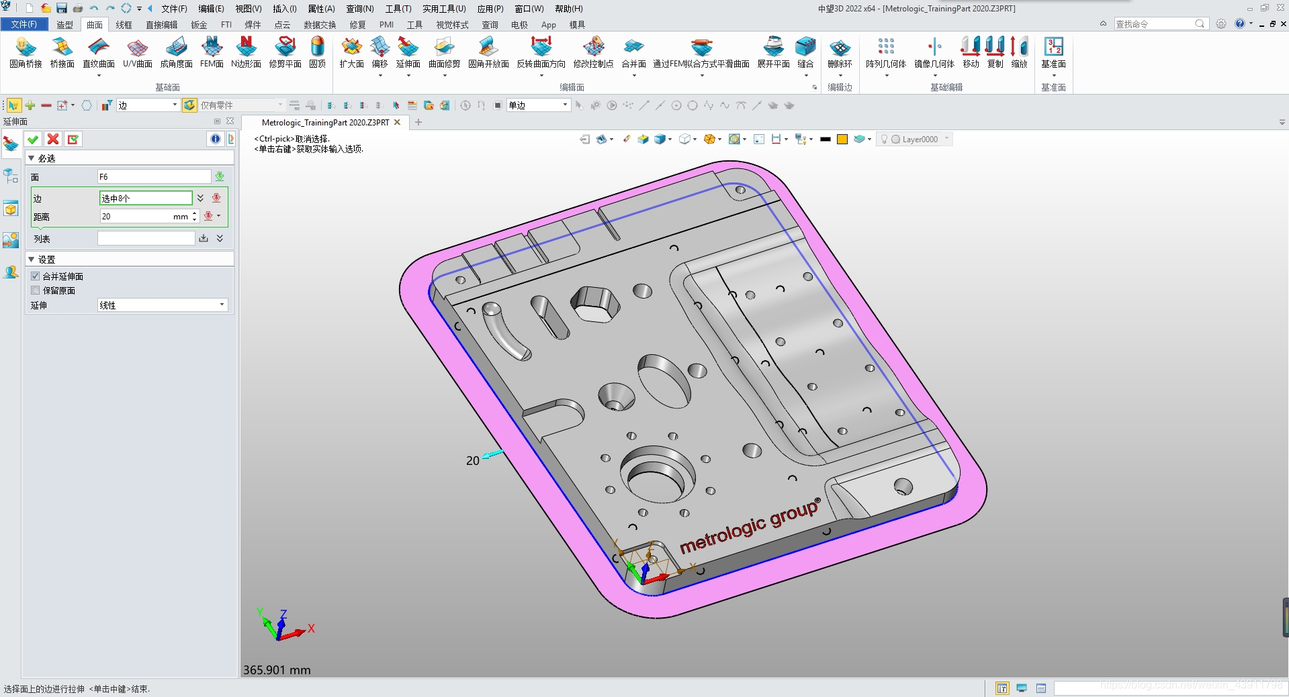Open the 阵列几何体 pattern tool

pos(886,52)
